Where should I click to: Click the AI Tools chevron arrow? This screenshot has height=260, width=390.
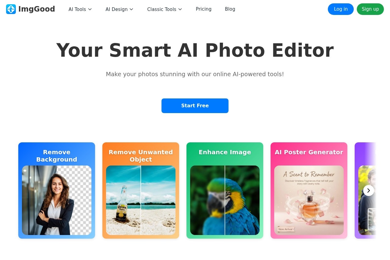90,9
